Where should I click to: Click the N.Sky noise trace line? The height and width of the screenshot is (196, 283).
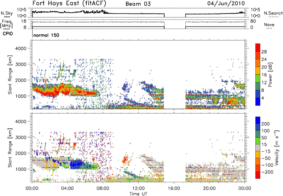point(138,13)
